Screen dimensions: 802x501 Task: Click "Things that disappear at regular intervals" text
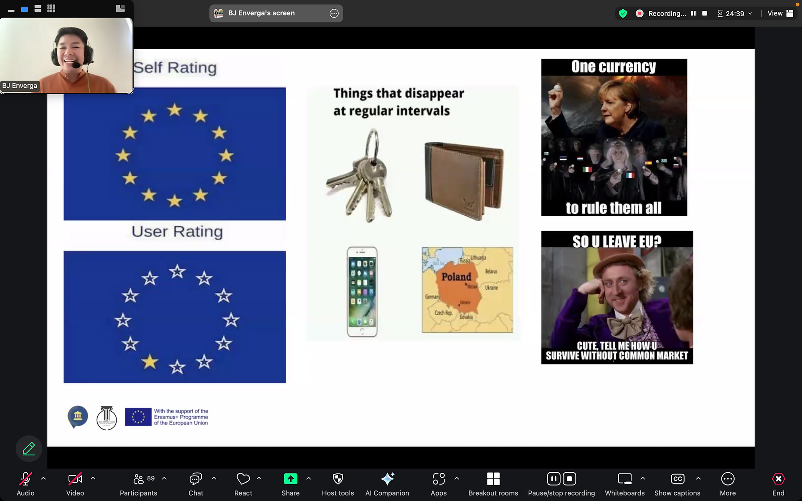(x=399, y=102)
